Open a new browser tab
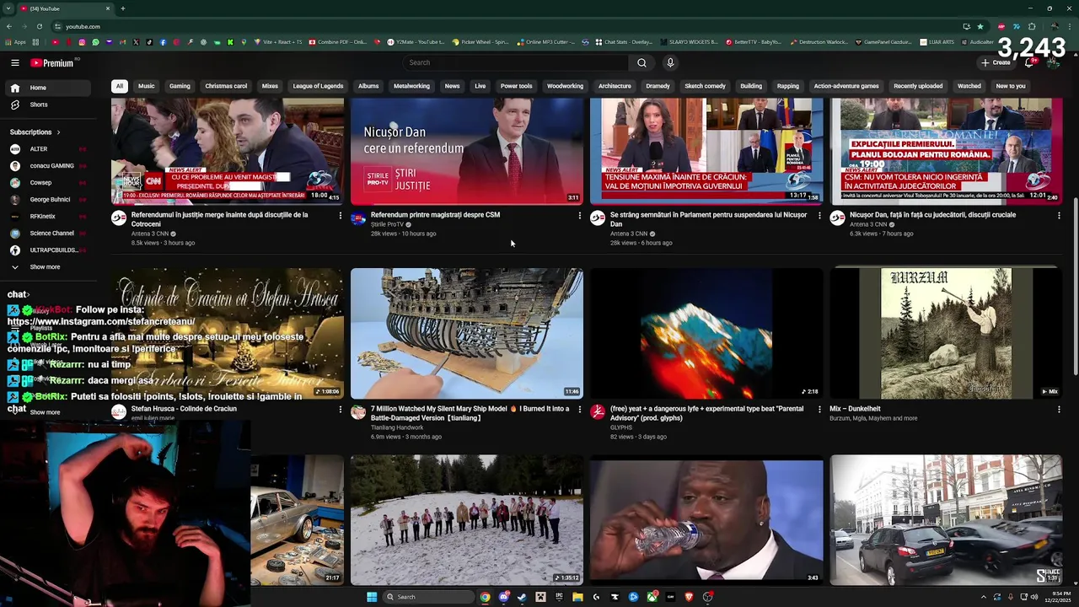This screenshot has width=1079, height=607. pyautogui.click(x=122, y=8)
